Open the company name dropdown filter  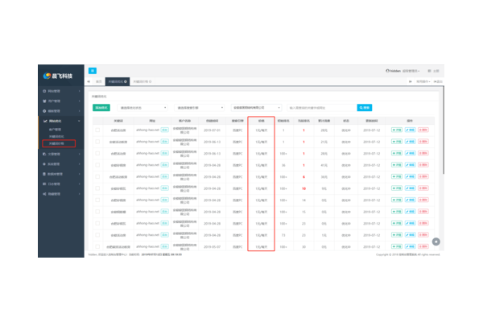pyautogui.click(x=258, y=107)
